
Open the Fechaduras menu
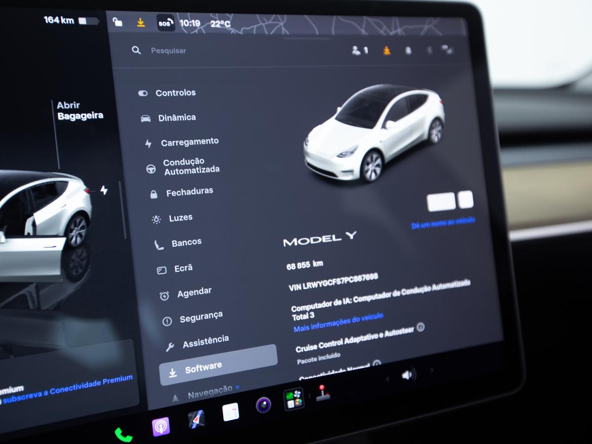click(x=182, y=192)
